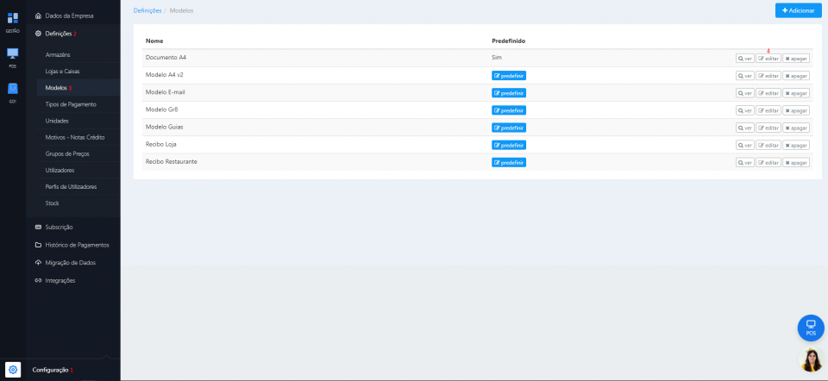Edit the Documento A4 model
Viewport: 828px width, 381px height.
tap(768, 59)
